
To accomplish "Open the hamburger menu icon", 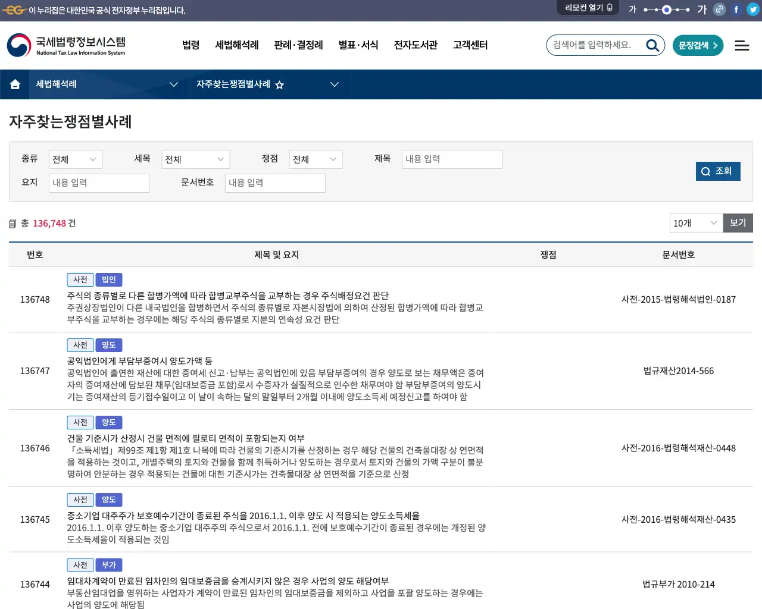I will (x=742, y=45).
